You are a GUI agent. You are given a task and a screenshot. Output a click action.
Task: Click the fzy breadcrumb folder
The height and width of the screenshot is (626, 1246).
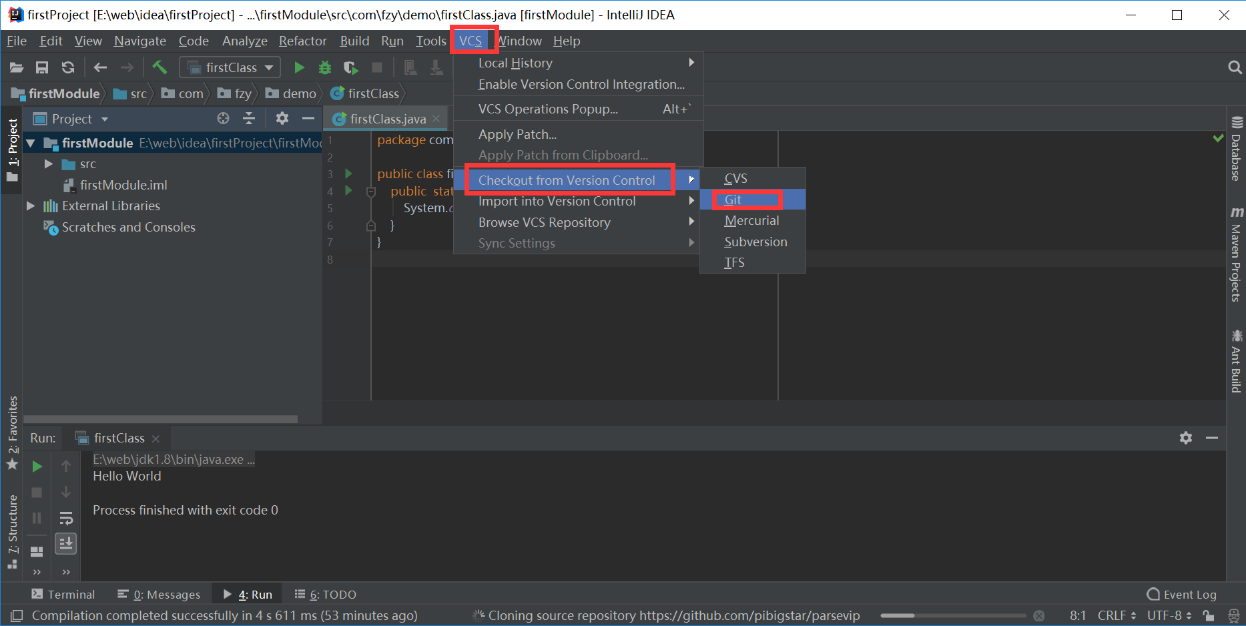click(235, 93)
